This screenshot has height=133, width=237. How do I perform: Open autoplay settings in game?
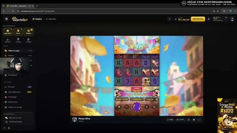point(154,107)
